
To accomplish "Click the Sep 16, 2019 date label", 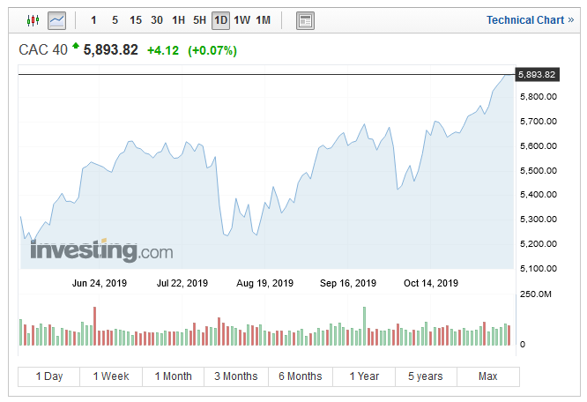I will 348,283.
